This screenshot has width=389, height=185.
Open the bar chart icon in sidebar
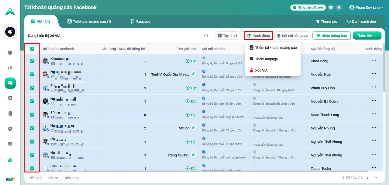(x=10, y=68)
